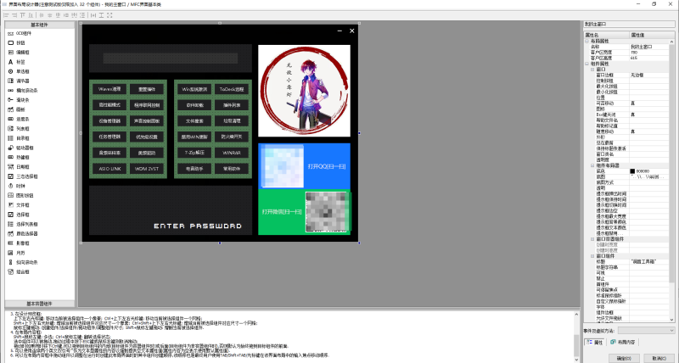Select the WINRAR button in design window
Screen dimensions: 679x363
(232, 153)
